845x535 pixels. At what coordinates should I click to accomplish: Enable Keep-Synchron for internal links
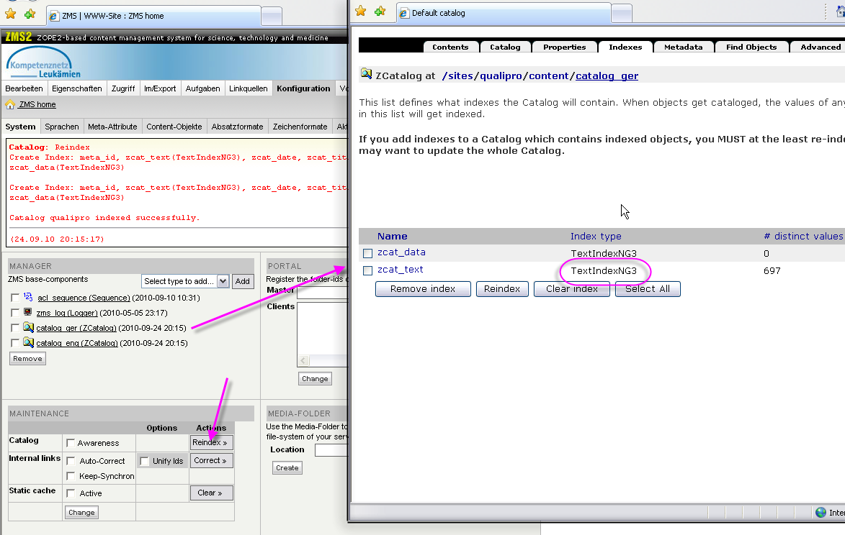pos(71,476)
